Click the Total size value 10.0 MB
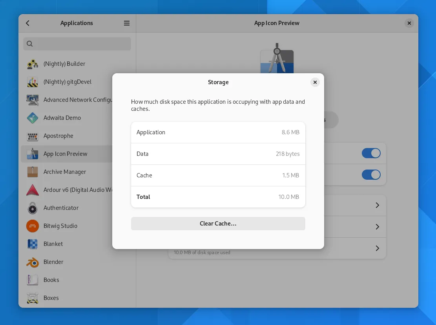 point(289,197)
